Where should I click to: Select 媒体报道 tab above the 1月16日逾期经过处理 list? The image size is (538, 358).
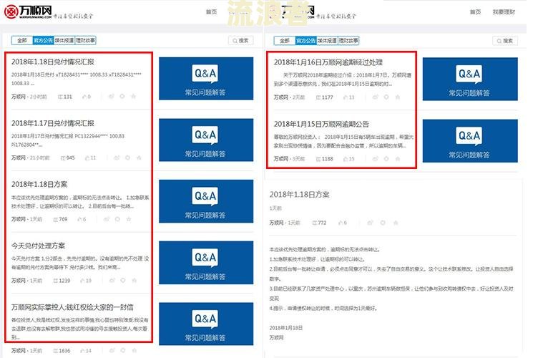[327, 41]
